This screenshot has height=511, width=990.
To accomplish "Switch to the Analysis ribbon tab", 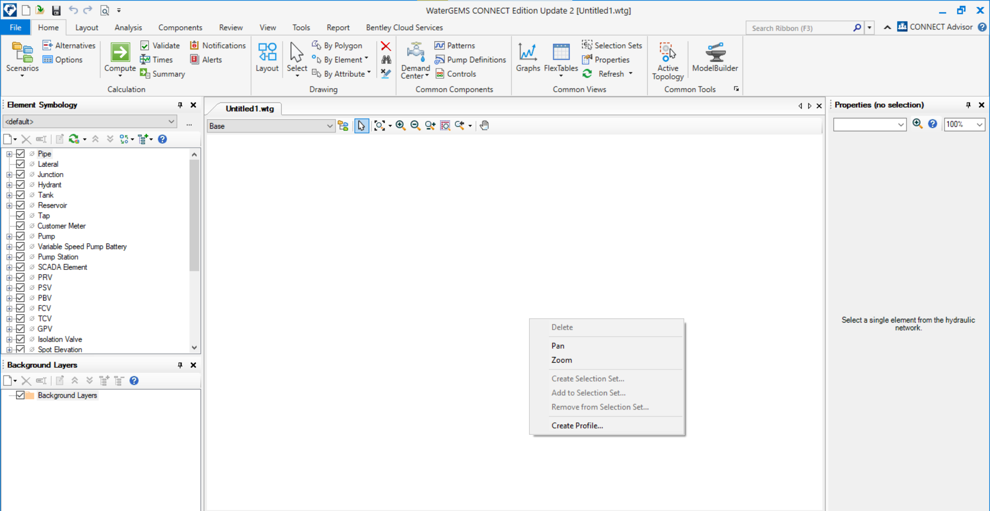I will click(128, 28).
